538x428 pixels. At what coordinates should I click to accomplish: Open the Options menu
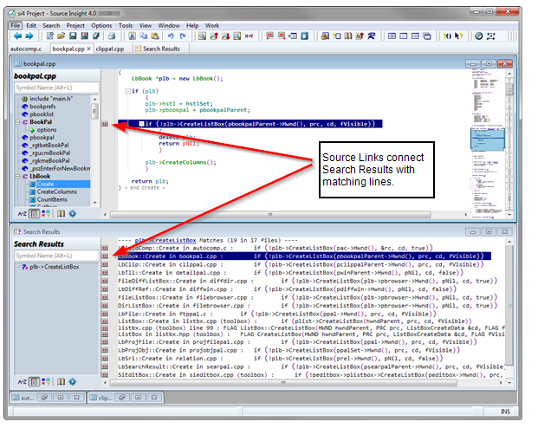click(x=101, y=25)
